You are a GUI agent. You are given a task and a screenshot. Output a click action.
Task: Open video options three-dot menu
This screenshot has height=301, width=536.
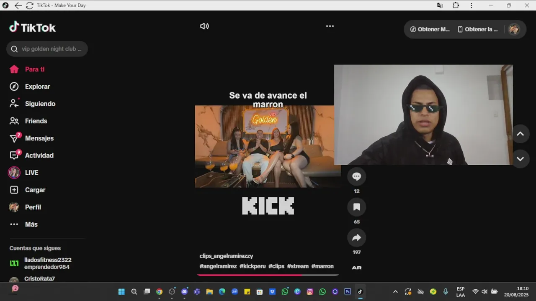[x=330, y=26]
